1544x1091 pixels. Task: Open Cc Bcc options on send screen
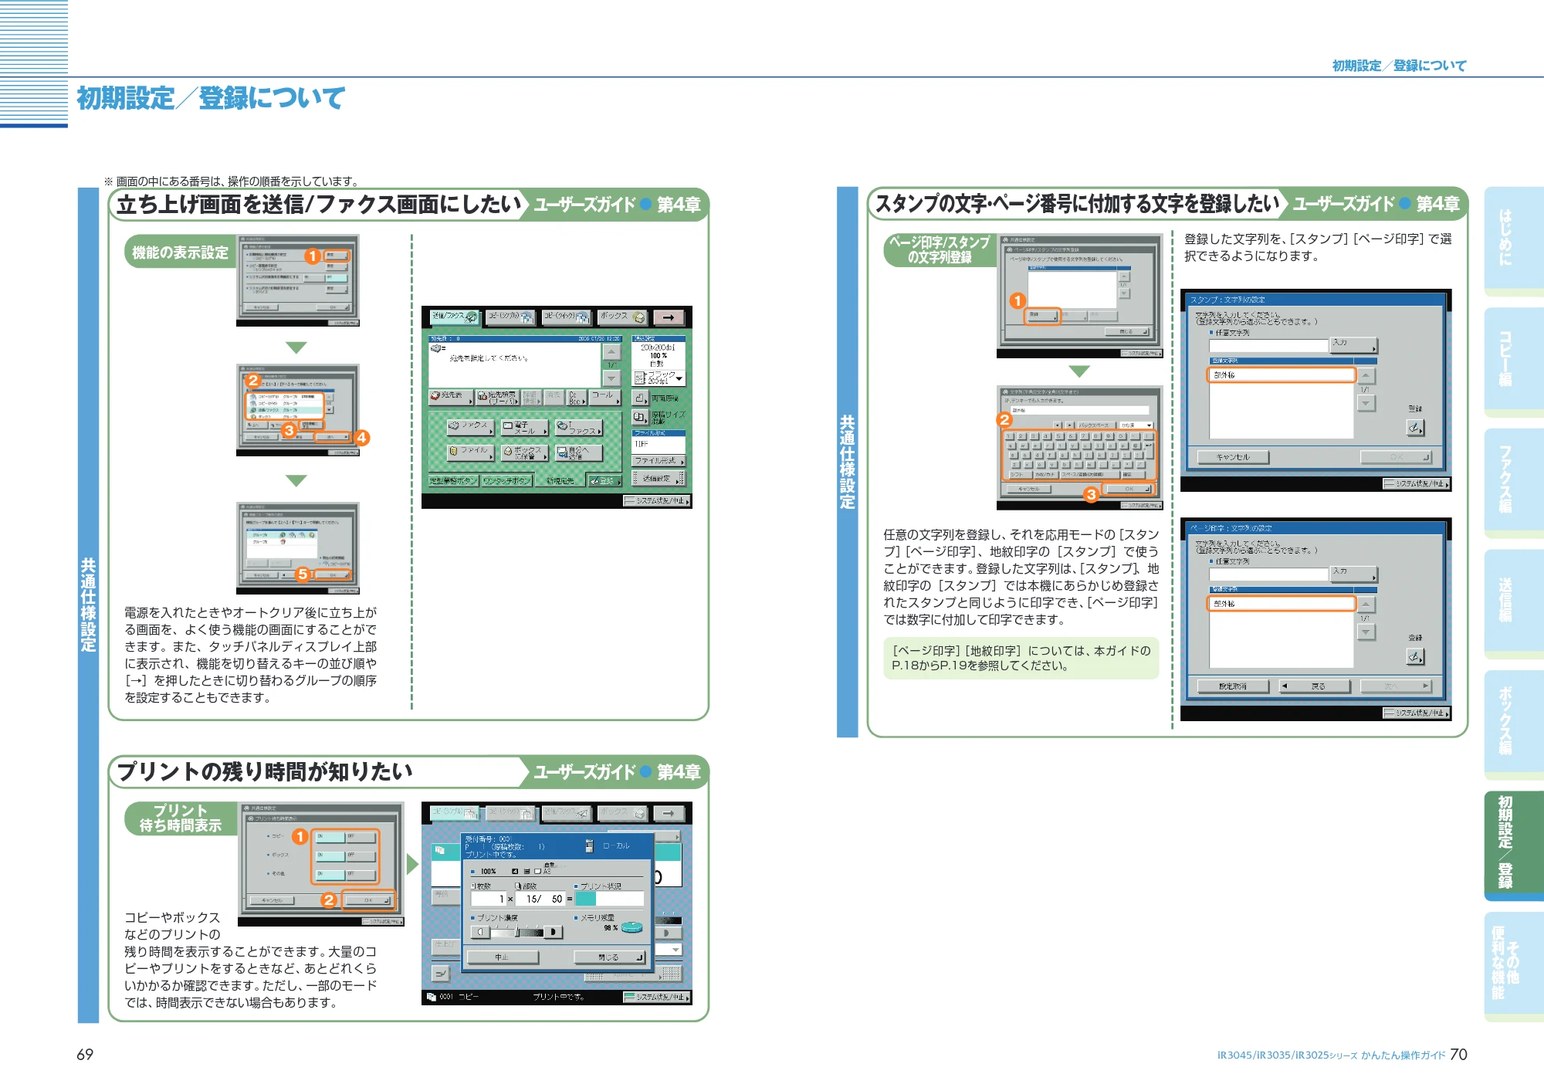[577, 397]
